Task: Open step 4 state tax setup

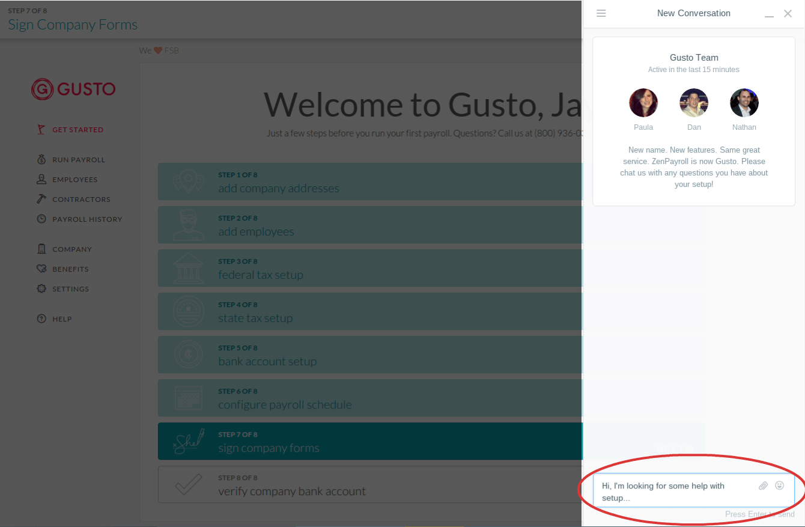Action: (370, 311)
